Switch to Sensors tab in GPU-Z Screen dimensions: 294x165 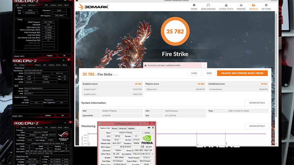pos(114,129)
